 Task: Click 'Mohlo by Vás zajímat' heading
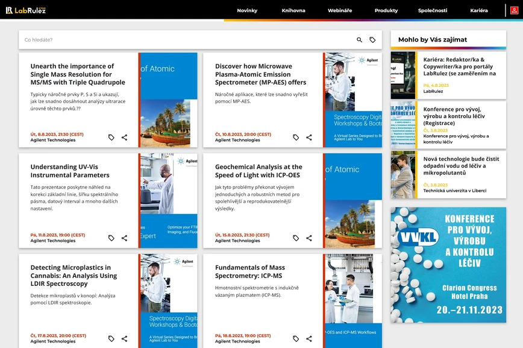pyautogui.click(x=433, y=39)
